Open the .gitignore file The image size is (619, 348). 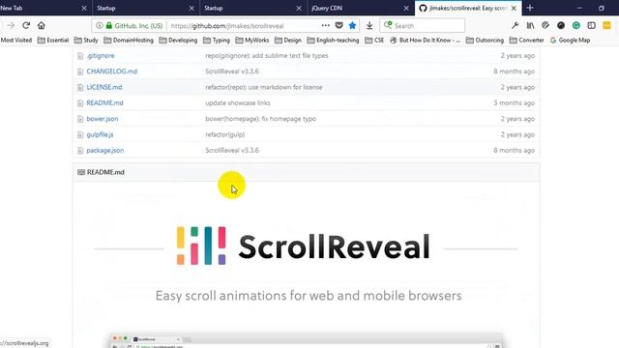pyautogui.click(x=101, y=56)
